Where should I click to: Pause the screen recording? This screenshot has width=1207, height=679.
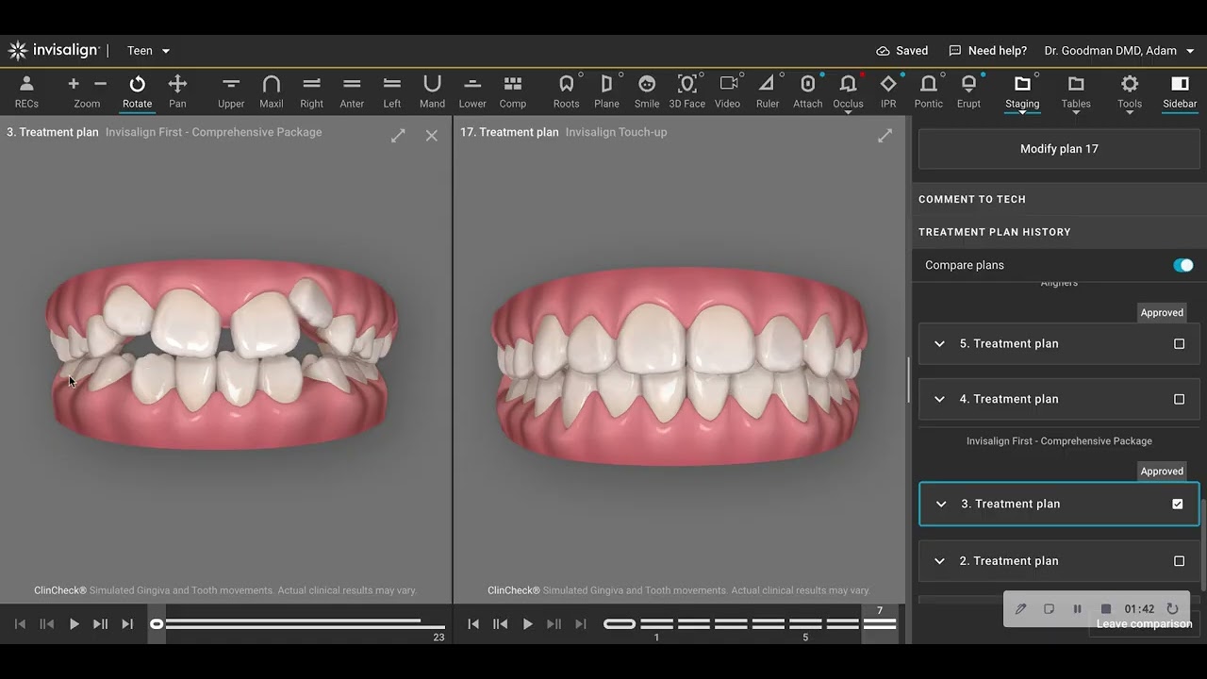[1077, 609]
